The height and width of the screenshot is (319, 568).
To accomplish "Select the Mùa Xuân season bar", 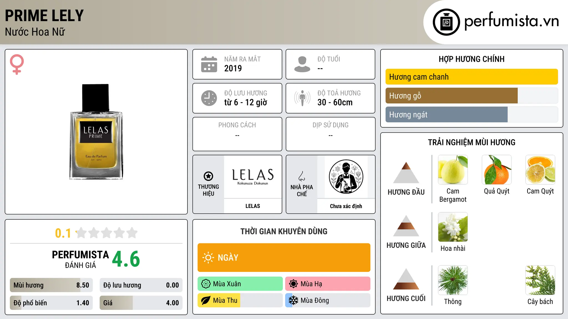I will (x=240, y=284).
